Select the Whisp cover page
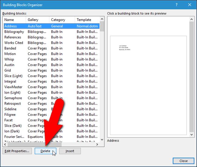This screenshot has height=167, width=197. coord(52,59)
